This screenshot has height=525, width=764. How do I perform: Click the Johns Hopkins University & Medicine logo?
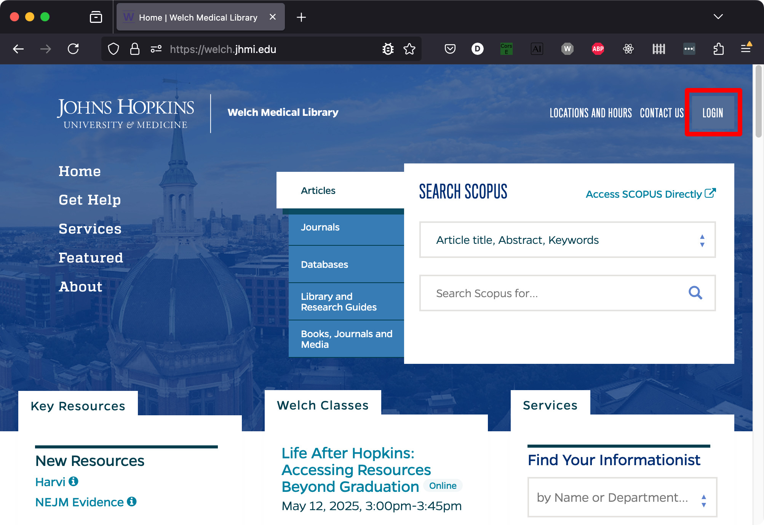(126, 113)
